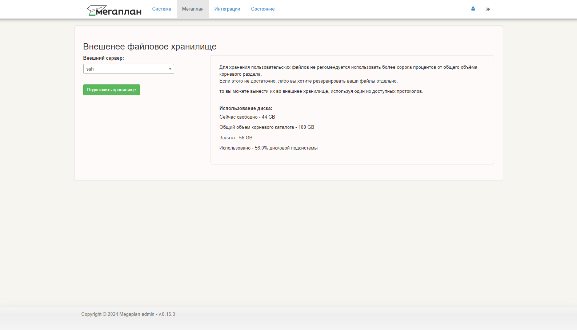Click the Внешенее файловое хранилище heading
The image size is (577, 330).
pos(150,47)
